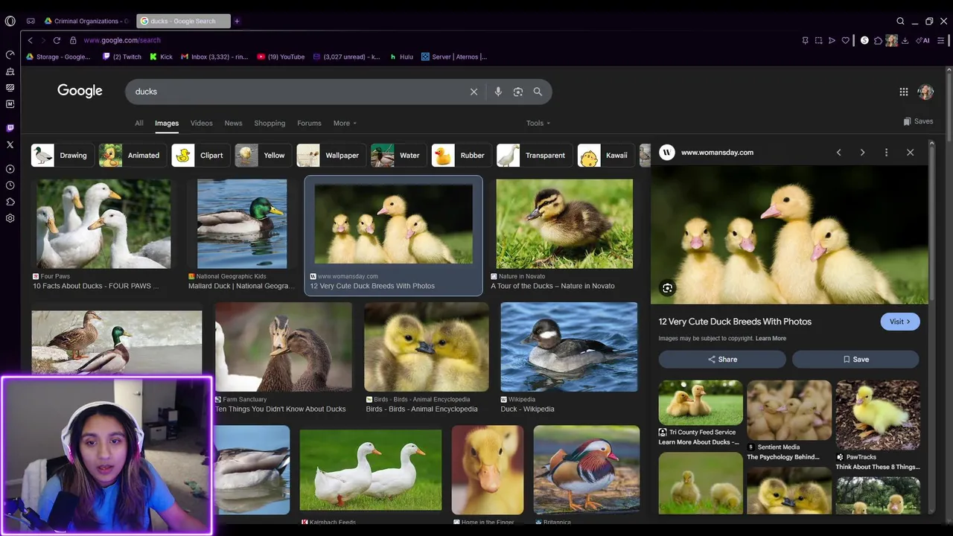This screenshot has height=536, width=953.
Task: Open the Google apps grid
Action: (x=903, y=92)
